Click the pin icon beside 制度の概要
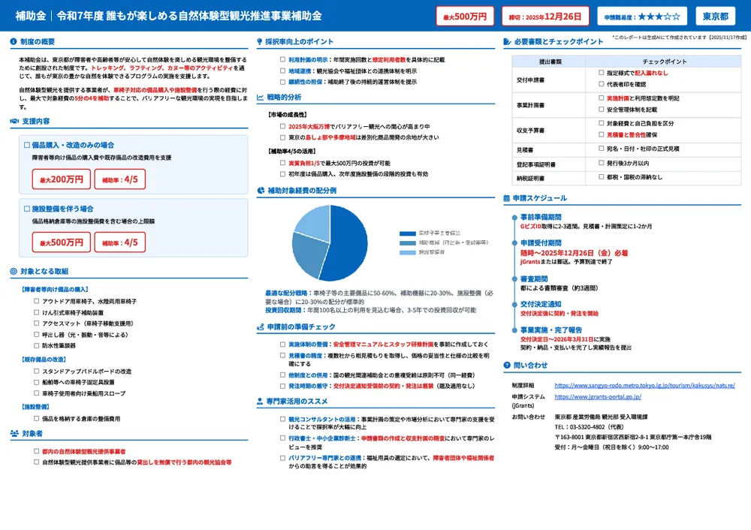The height and width of the screenshot is (530, 751). [14, 42]
